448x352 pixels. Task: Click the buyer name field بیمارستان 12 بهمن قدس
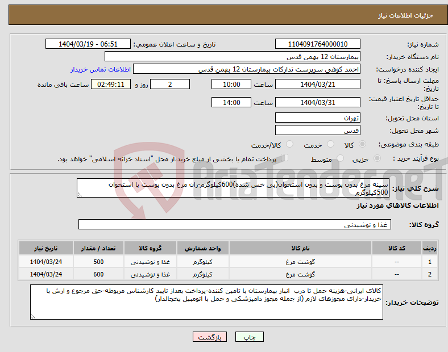(x=233, y=56)
